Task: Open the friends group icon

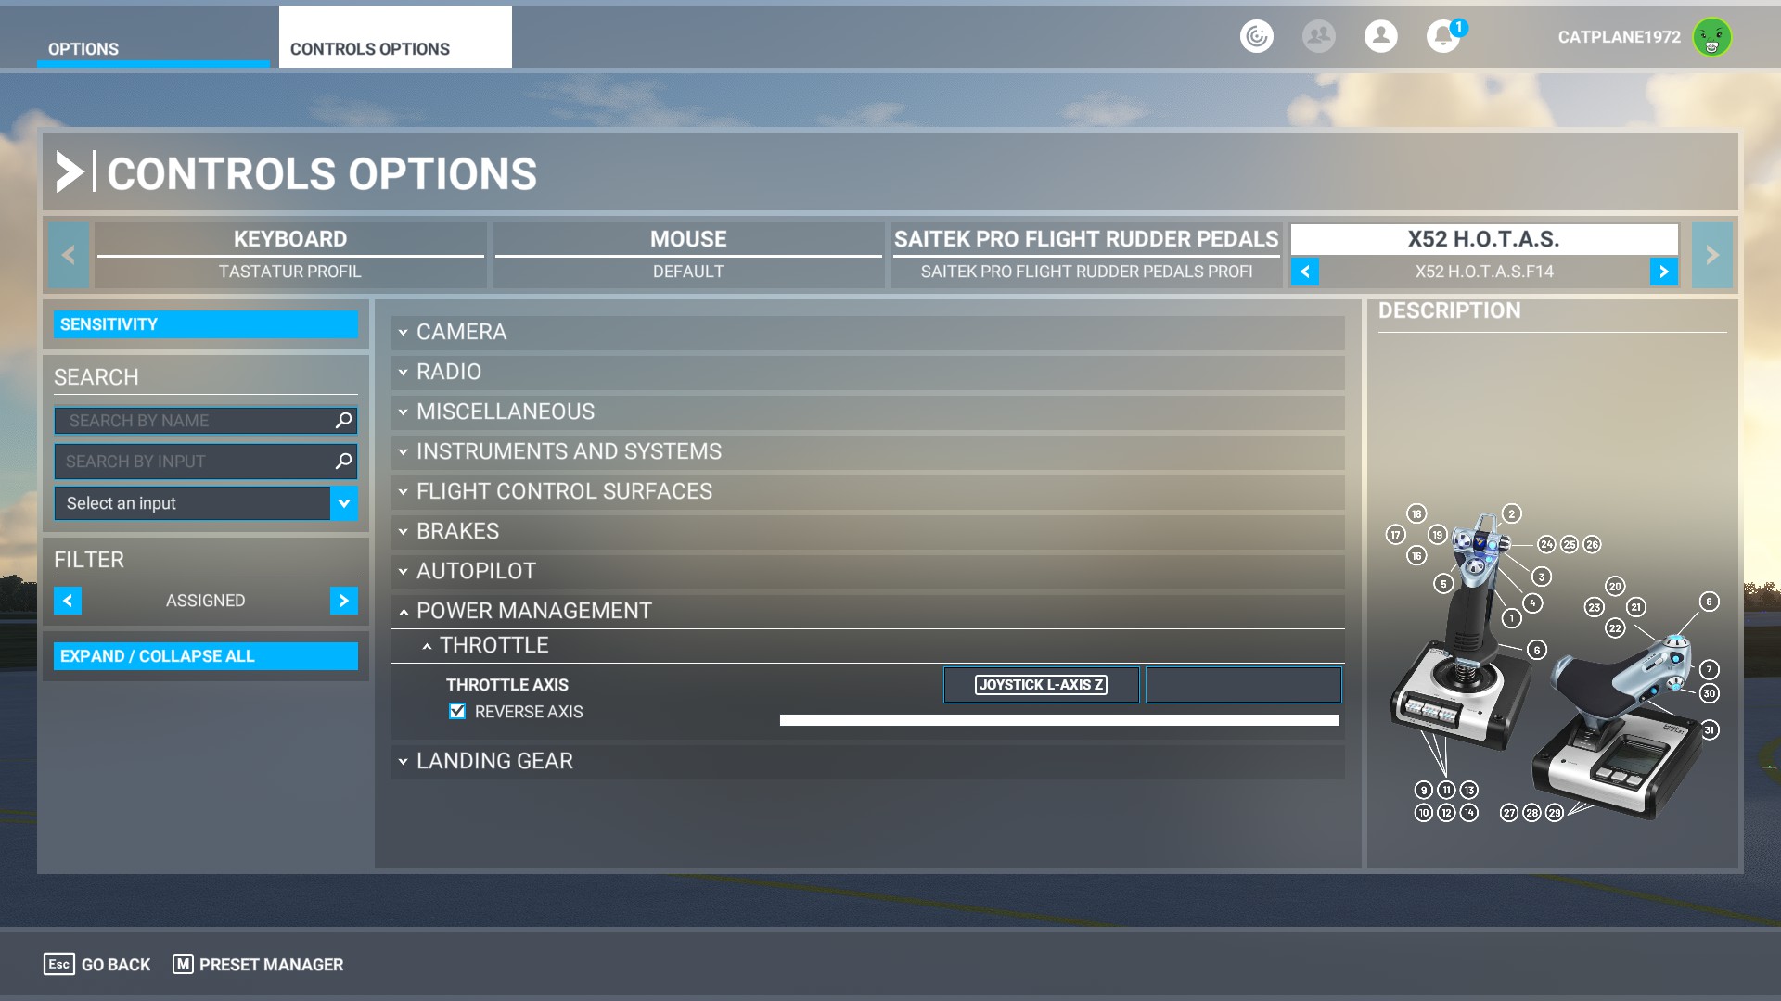Action: (x=1318, y=37)
